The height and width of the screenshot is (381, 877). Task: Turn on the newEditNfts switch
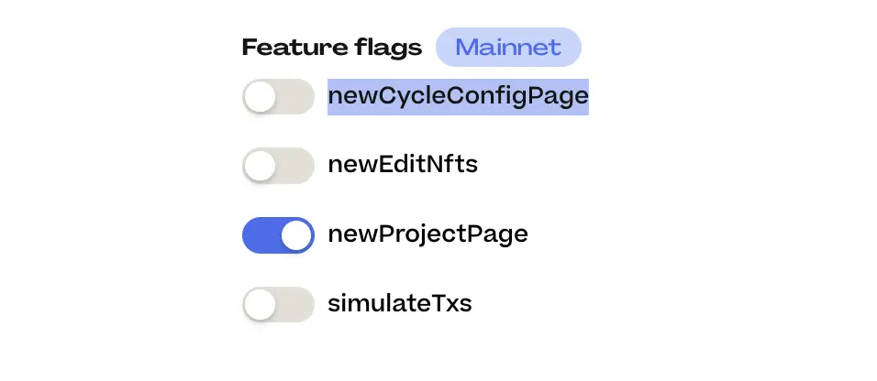click(278, 166)
